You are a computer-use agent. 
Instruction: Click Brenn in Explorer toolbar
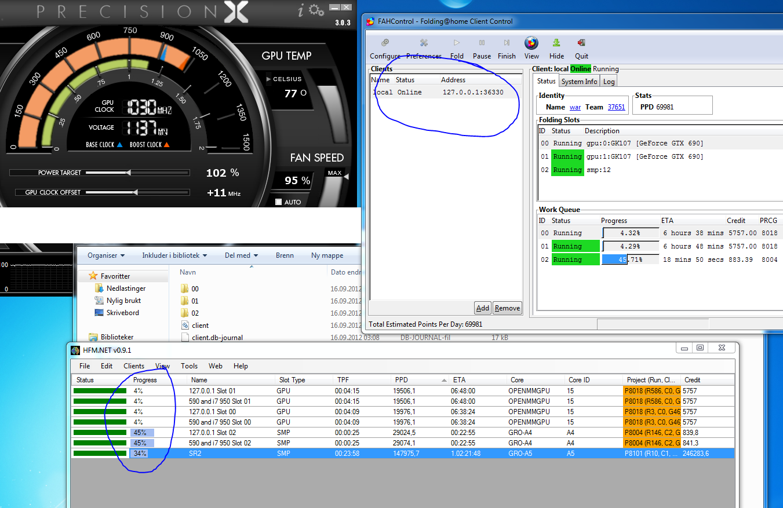(285, 255)
